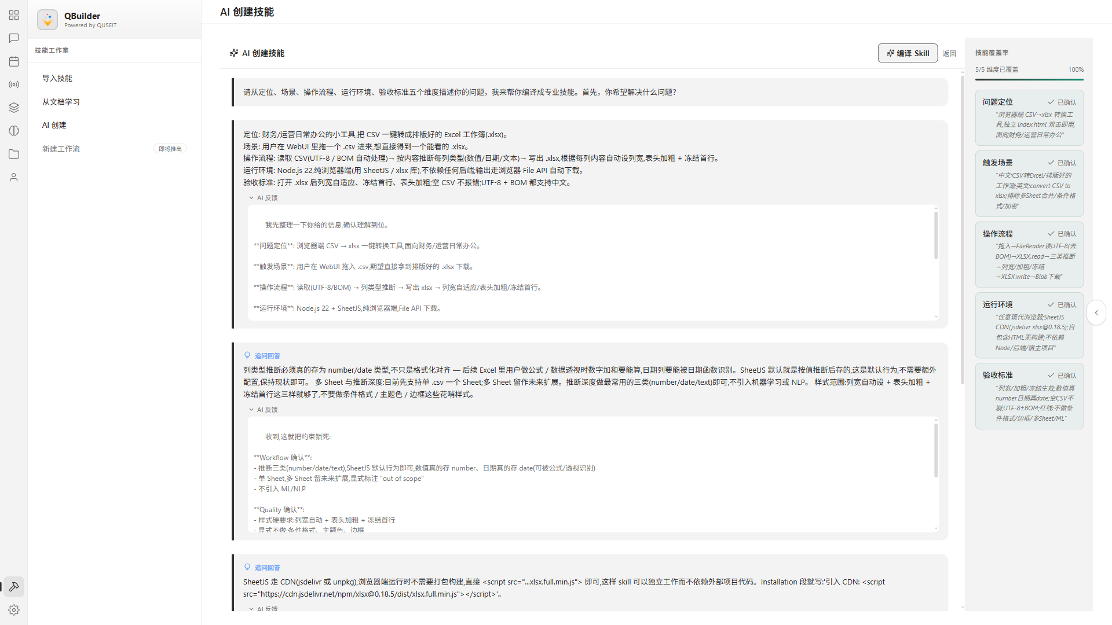Collapse right panel with the chevron button

tap(1096, 312)
